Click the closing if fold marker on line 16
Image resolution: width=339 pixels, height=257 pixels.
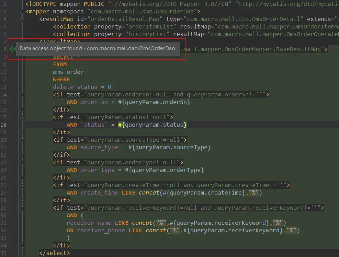pyautogui.click(x=22, y=110)
